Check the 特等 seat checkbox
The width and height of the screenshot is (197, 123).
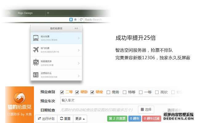(x=124, y=92)
